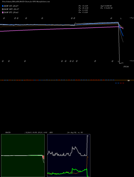
Task: Click the 'Pre L: 2.23' value
Action: (83, 10)
